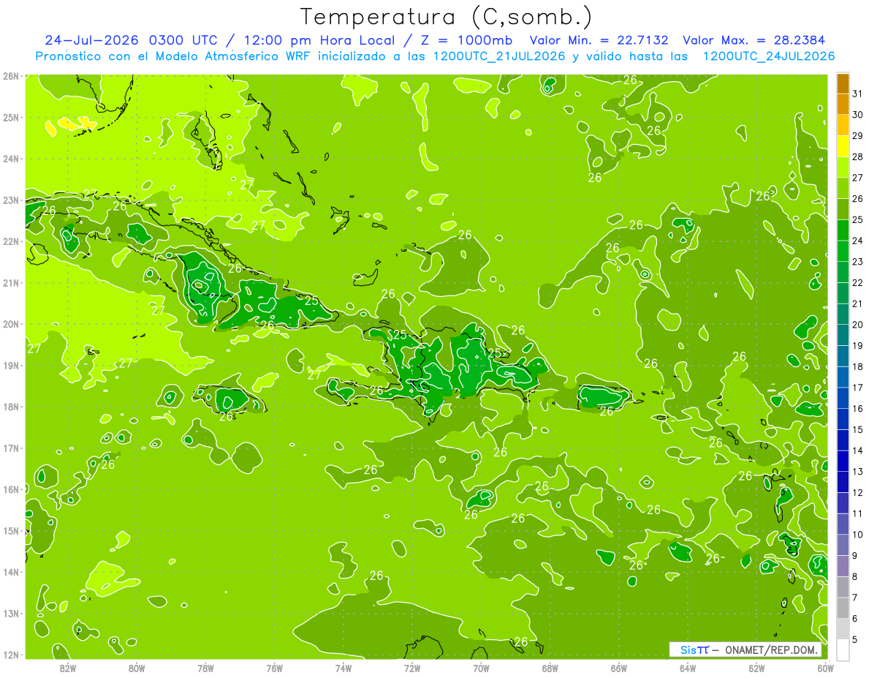Click latitude axis label '26N'
877x678 pixels.
click(x=10, y=76)
